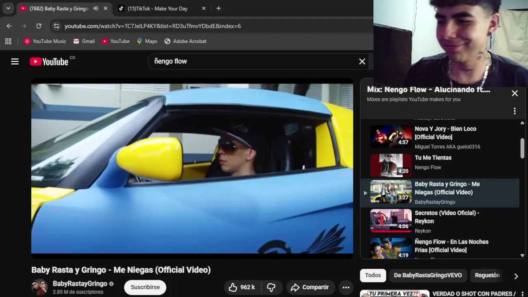The image size is (528, 297).
Task: Select Baby Rasta y Gringo - Me Niegas playlist row
Action: click(x=440, y=193)
